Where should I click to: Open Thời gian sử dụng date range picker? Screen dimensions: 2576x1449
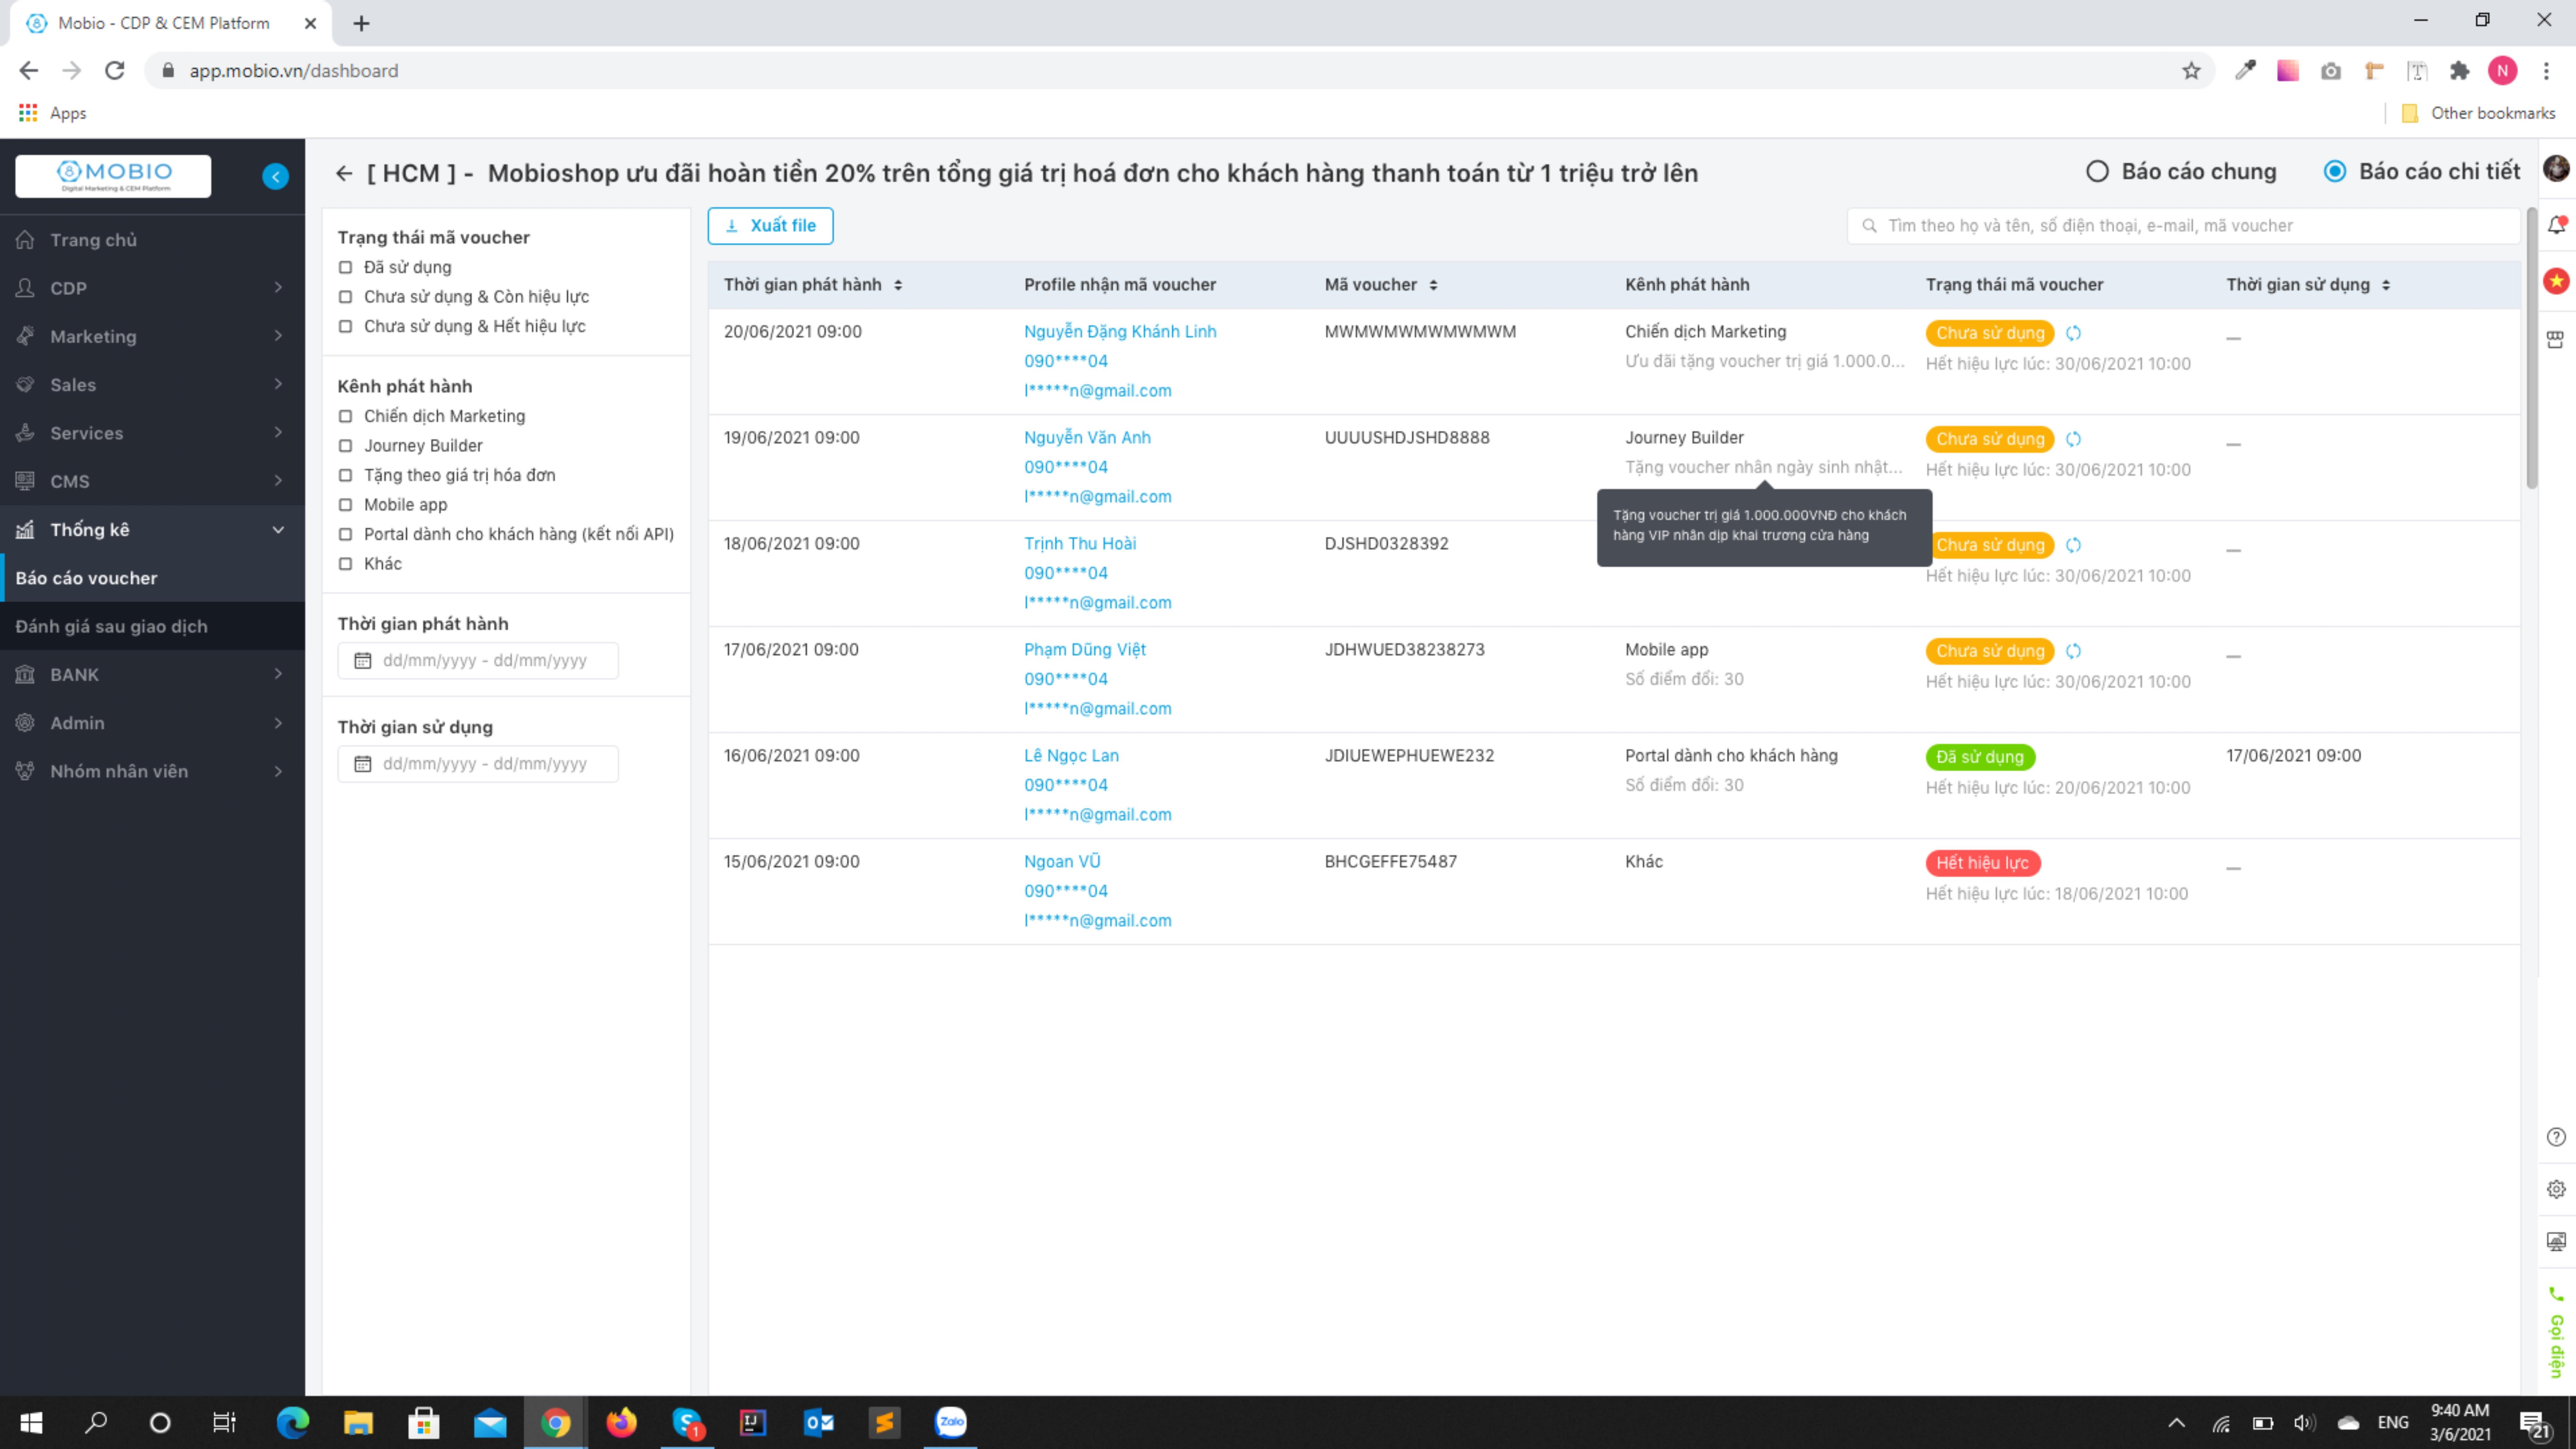(478, 764)
